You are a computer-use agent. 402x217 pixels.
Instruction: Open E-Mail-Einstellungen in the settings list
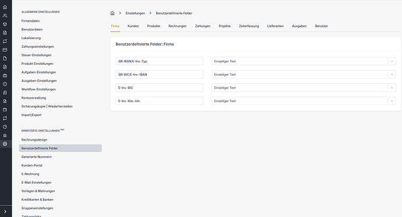(x=36, y=183)
